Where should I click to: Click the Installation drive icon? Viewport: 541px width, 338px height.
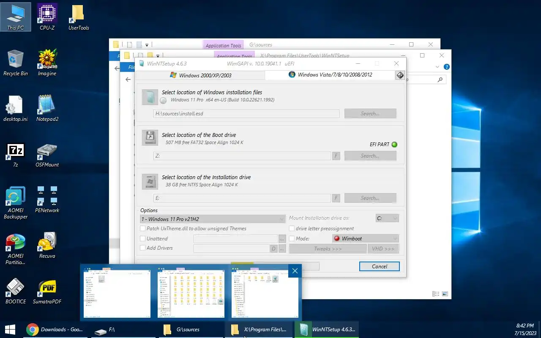pos(149,181)
